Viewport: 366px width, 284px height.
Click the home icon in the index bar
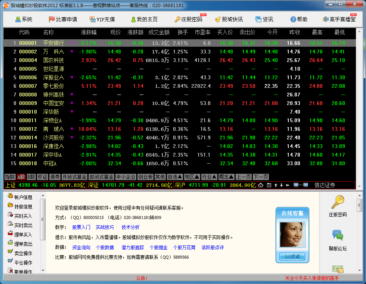pyautogui.click(x=261, y=185)
